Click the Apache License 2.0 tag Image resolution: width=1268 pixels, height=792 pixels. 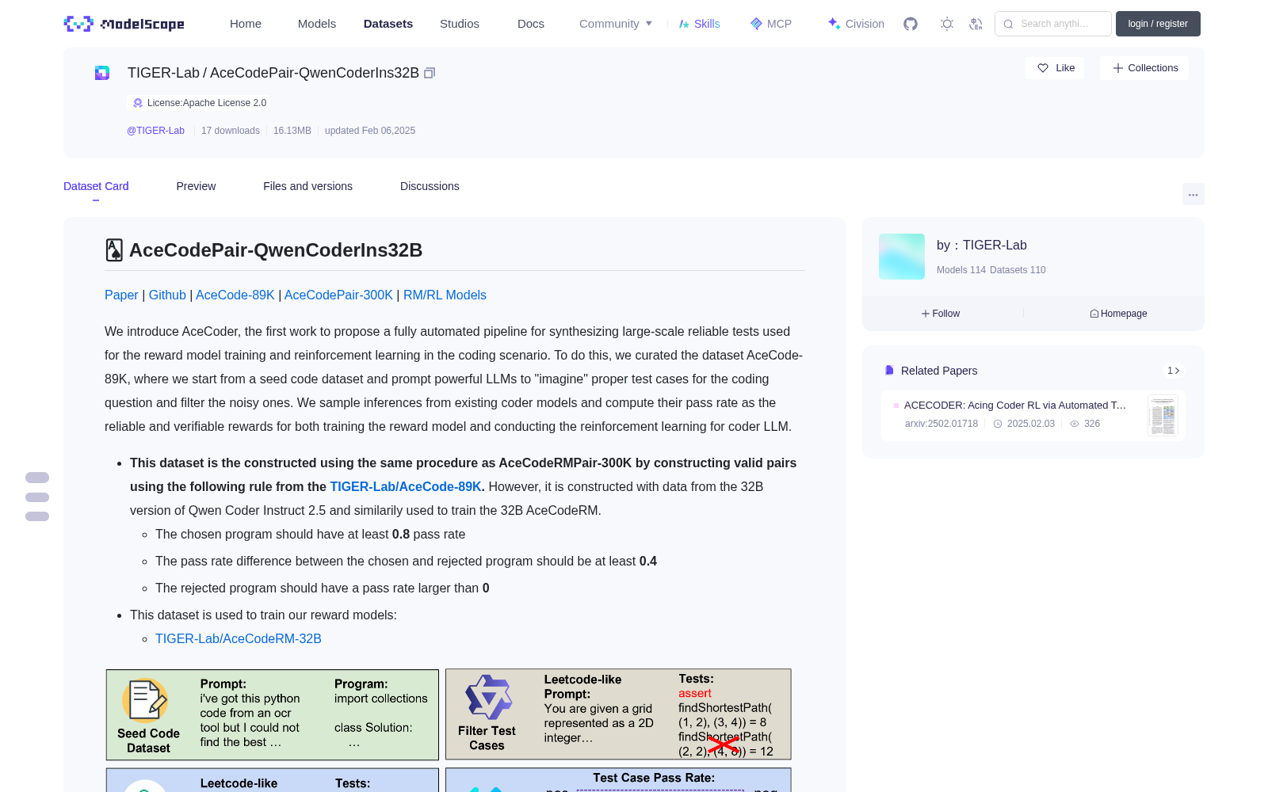point(199,103)
